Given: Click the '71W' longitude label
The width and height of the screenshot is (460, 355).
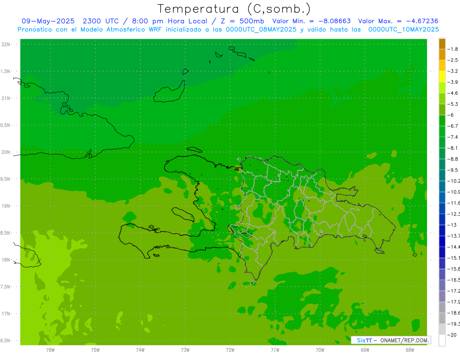Looking at the screenshot, I should pyautogui.click(x=275, y=350).
